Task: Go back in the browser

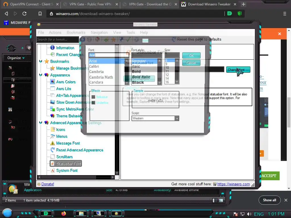Action: pos(6,14)
